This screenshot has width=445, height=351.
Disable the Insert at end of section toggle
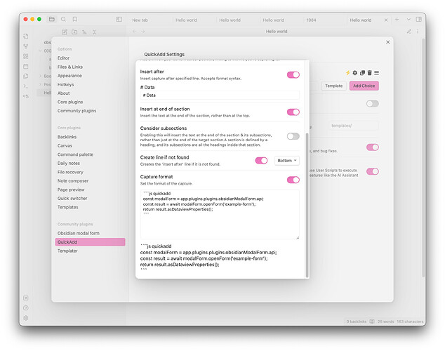pos(293,112)
